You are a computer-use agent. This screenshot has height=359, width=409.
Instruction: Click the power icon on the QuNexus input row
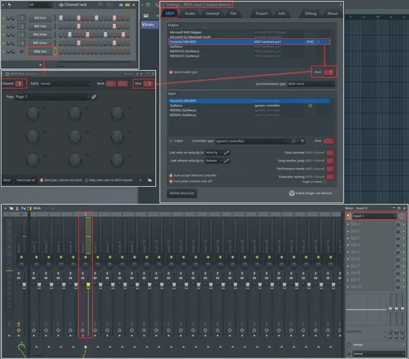310,106
